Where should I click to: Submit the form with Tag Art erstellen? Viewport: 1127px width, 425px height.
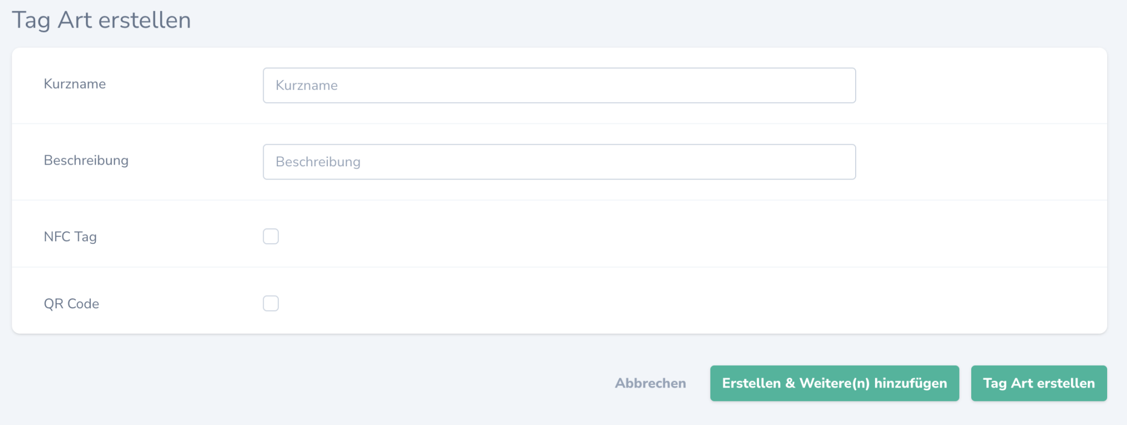point(1039,383)
